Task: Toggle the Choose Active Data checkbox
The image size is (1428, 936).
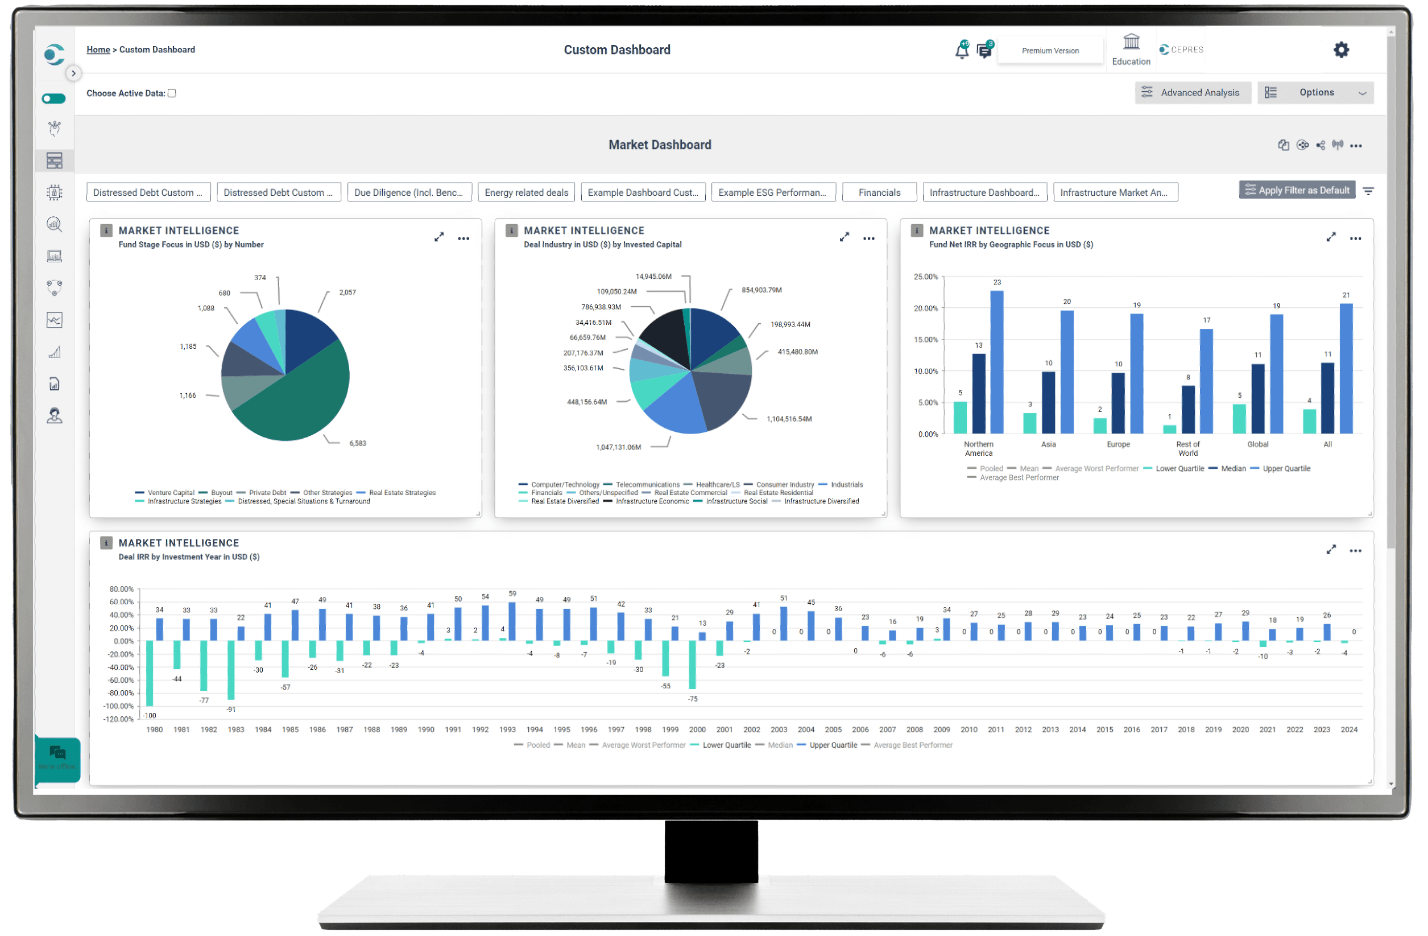Action: (172, 93)
